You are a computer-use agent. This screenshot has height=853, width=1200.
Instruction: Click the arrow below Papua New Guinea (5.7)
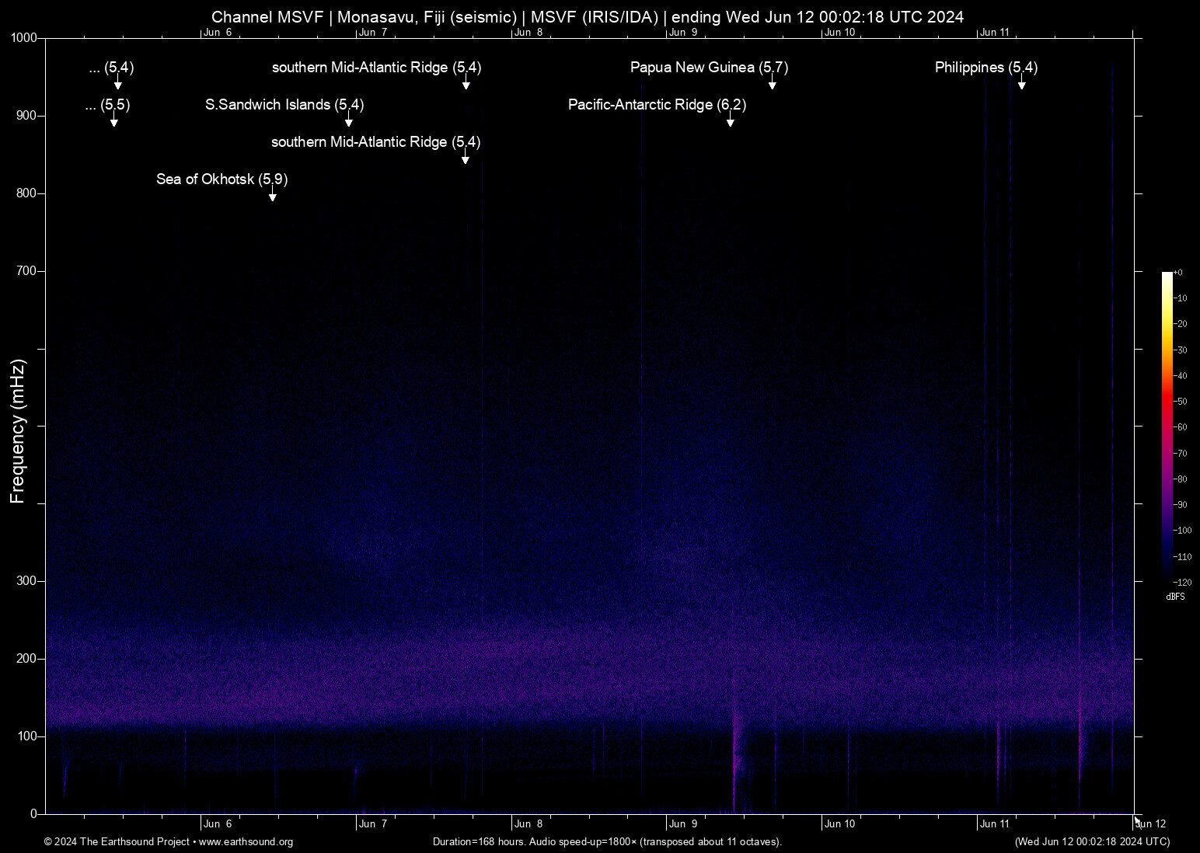(772, 83)
